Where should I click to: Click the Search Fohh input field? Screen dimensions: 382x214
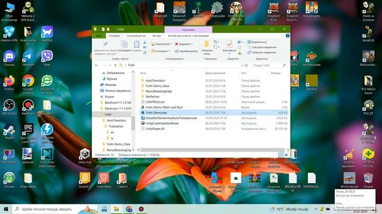pyautogui.click(x=269, y=65)
